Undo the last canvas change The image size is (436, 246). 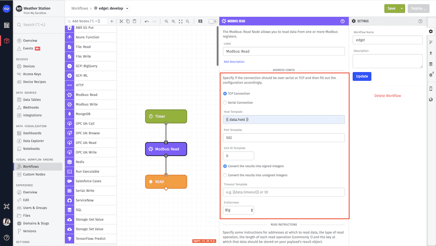click(x=147, y=21)
